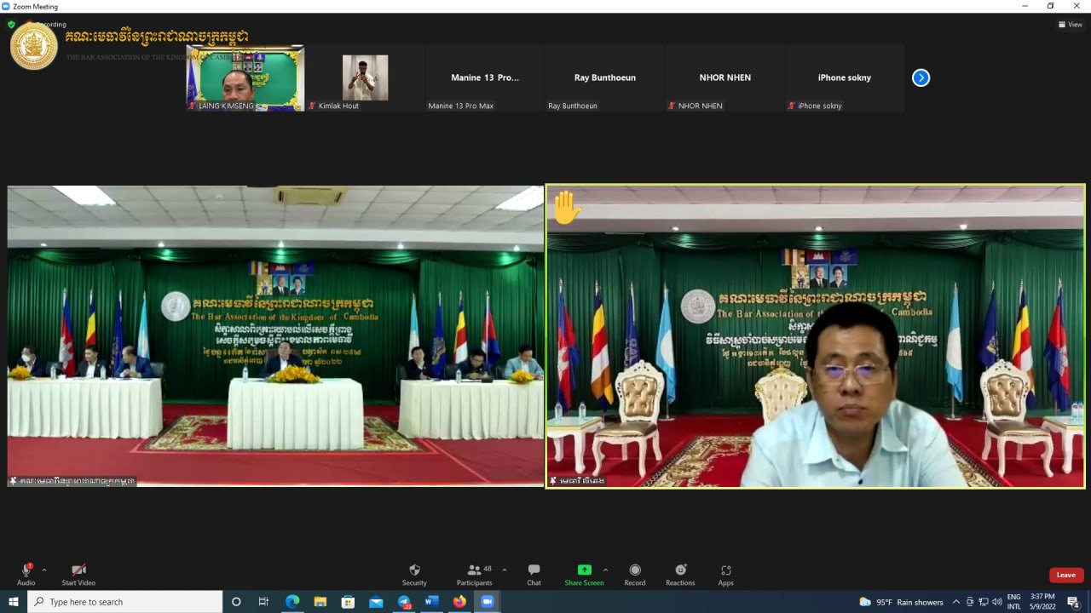Open the View layout menu

point(1071,25)
